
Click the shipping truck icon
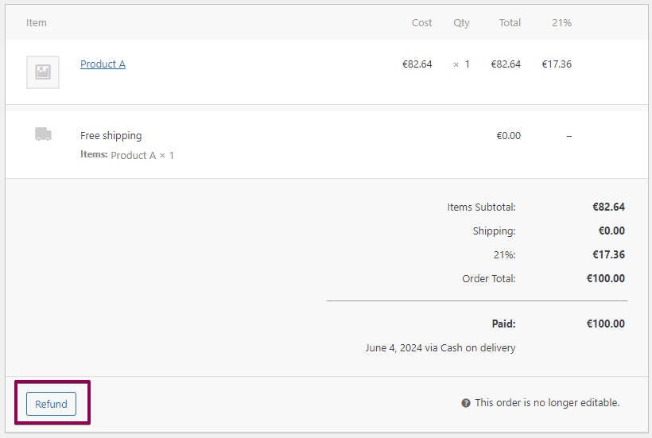pos(43,134)
